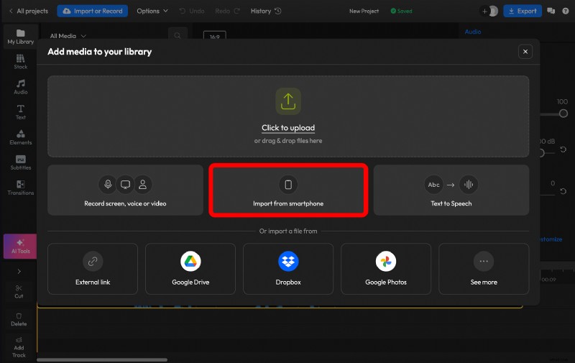Image resolution: width=575 pixels, height=363 pixels.
Task: Import a file from Google Photos
Action: click(386, 268)
